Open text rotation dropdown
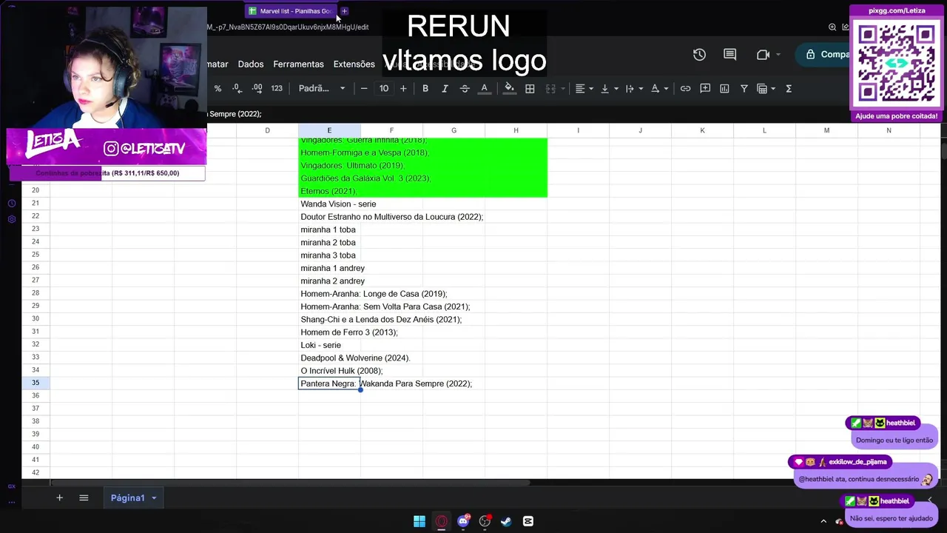 (659, 88)
